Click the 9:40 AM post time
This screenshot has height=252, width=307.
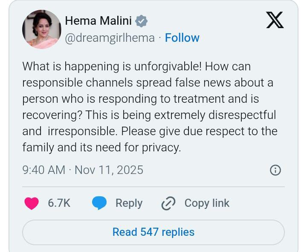click(43, 170)
